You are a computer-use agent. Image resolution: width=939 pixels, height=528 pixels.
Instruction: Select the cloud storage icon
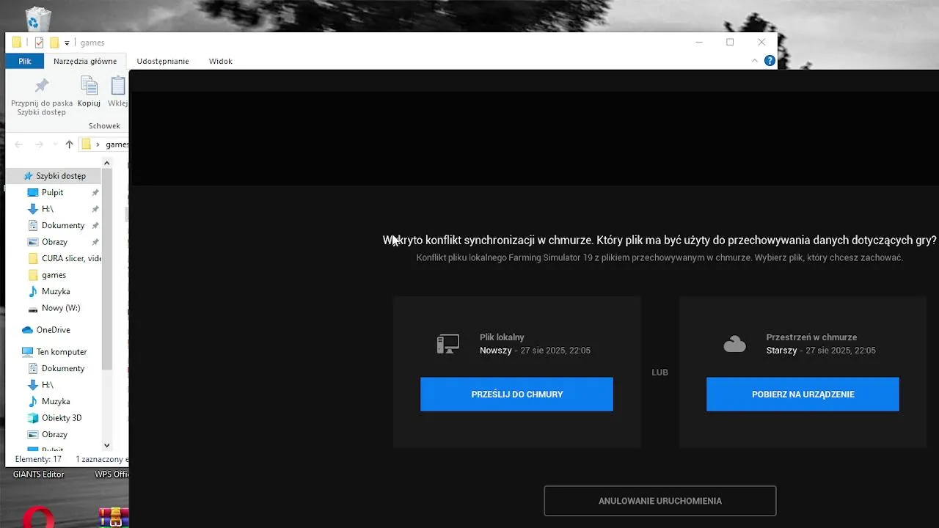pyautogui.click(x=734, y=344)
